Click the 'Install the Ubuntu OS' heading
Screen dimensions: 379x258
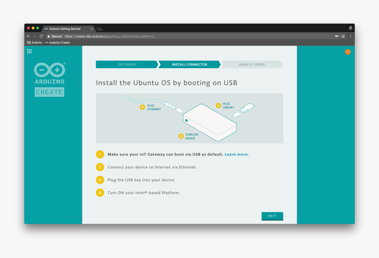[x=167, y=83]
